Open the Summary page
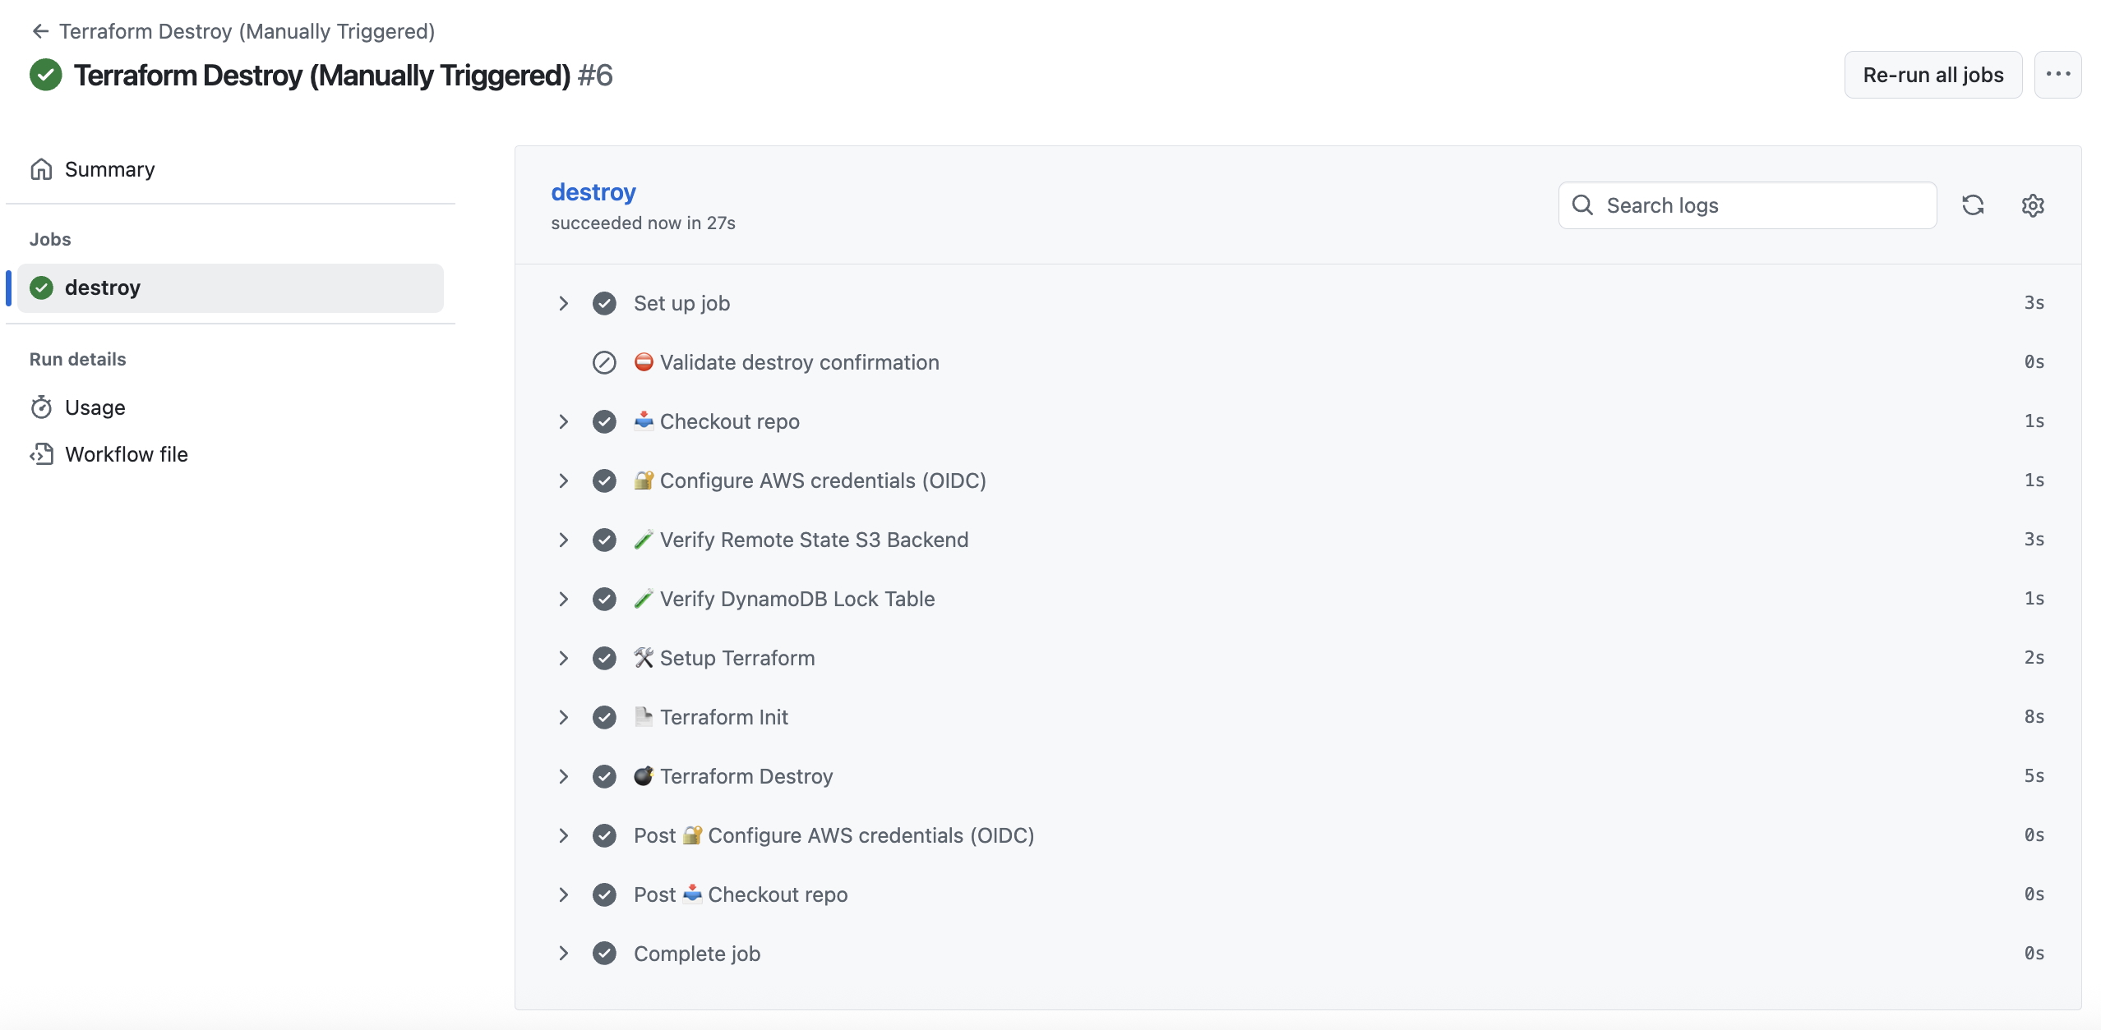Screen dimensions: 2101x1030 click(x=109, y=169)
